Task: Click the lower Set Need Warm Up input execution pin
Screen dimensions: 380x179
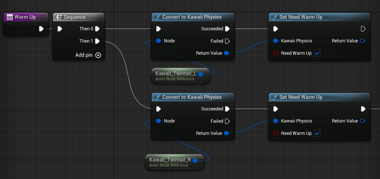Action: click(276, 109)
